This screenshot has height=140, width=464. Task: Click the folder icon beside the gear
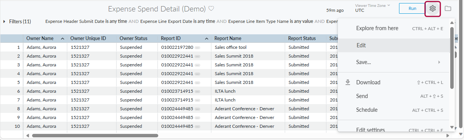[x=448, y=8]
